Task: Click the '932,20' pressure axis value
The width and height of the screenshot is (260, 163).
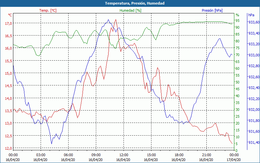Action: [x=254, y=99]
